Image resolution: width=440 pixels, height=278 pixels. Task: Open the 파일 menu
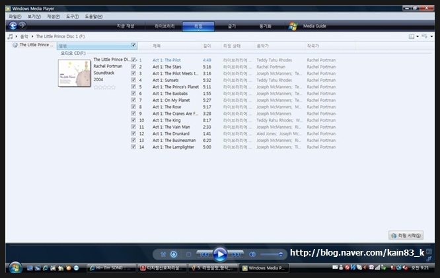[15, 17]
